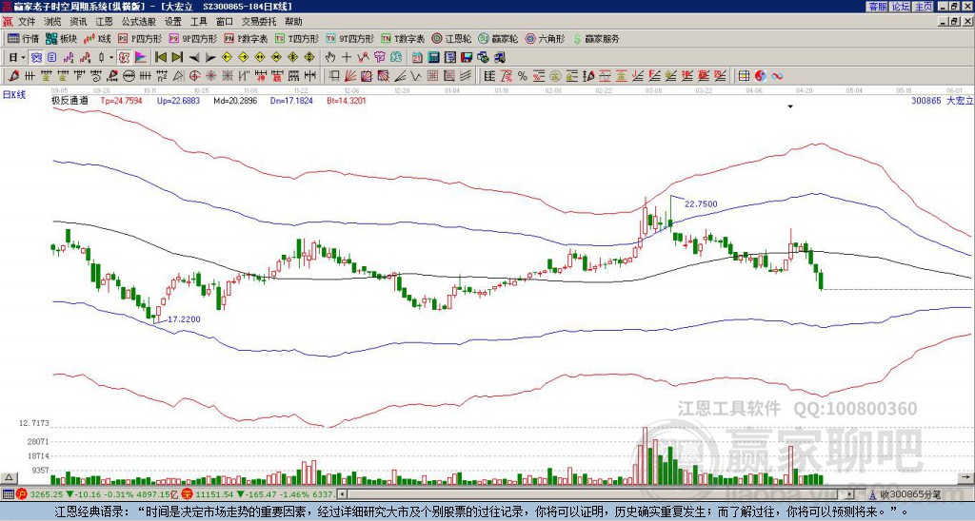975x521 pixels.
Task: Click the 极反通道 indicator label
Action: tap(70, 100)
